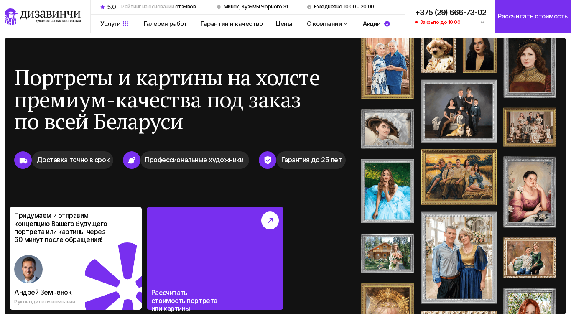
Task: Click the Закрыто до 10:00 status
Action: point(440,22)
